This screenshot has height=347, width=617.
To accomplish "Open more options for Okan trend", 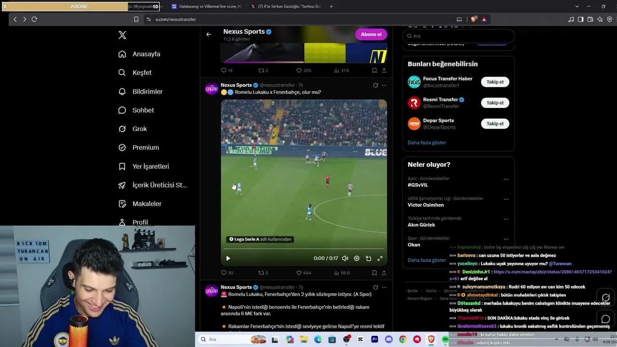I will (506, 239).
